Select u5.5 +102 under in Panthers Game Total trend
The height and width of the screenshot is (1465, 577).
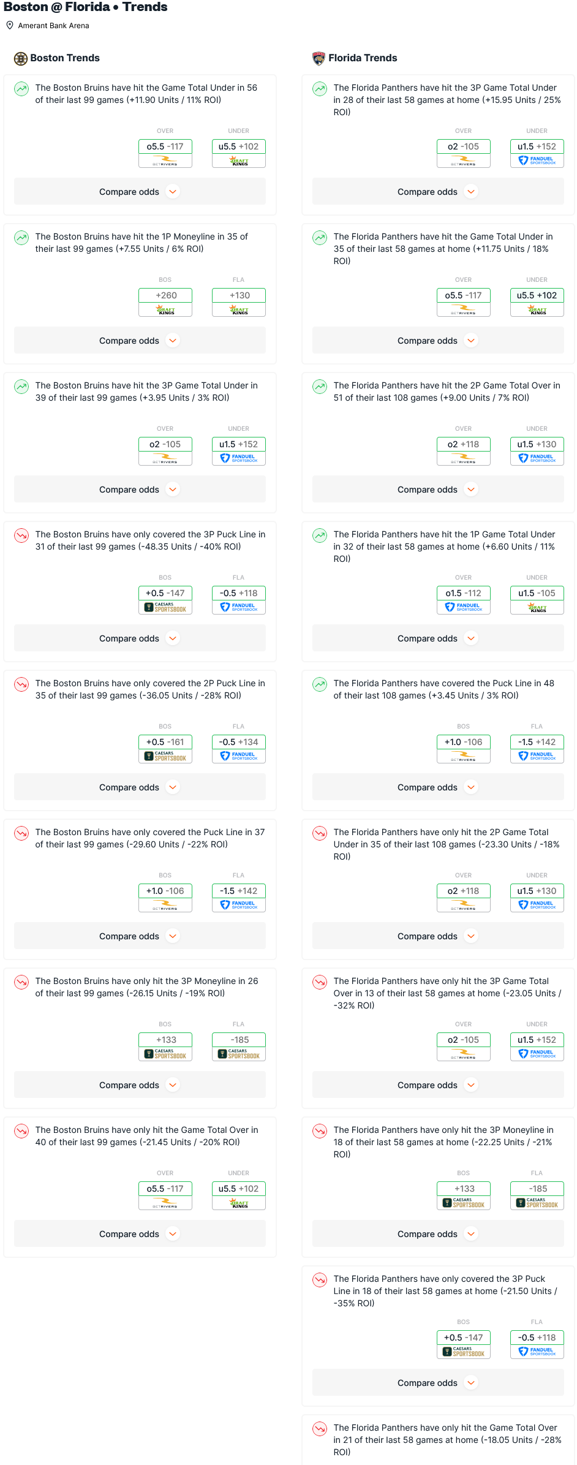537,295
